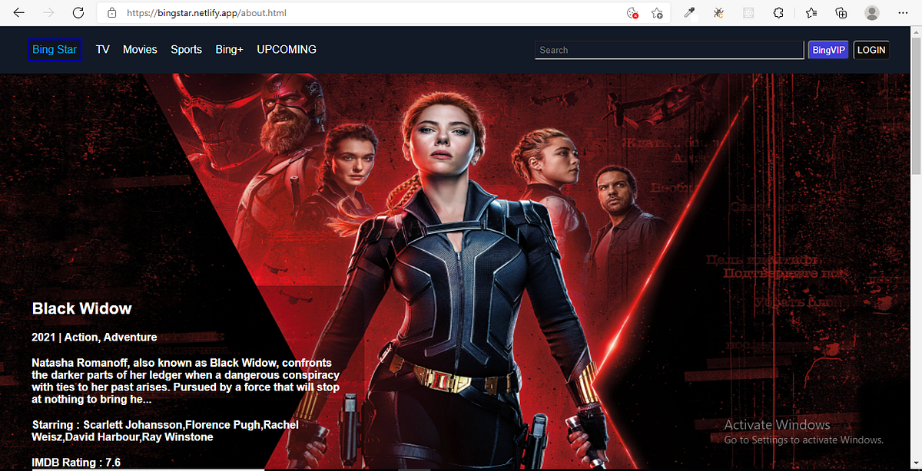Open the Movies section
922x471 pixels.
(x=140, y=49)
